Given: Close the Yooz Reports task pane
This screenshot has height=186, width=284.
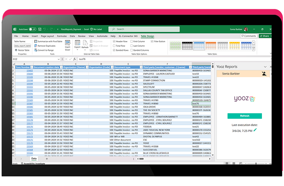Looking at the screenshot, I should click(270, 67).
